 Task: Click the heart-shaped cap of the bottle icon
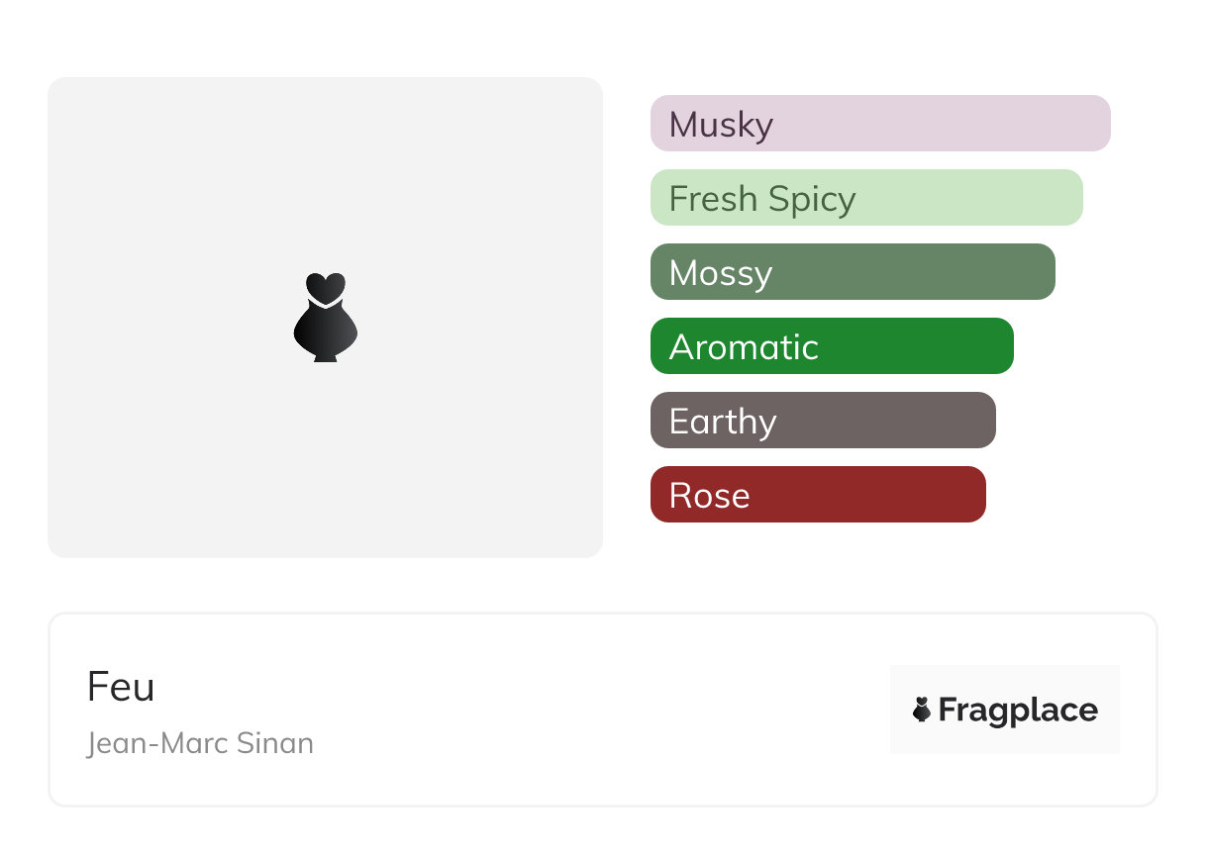point(325,286)
